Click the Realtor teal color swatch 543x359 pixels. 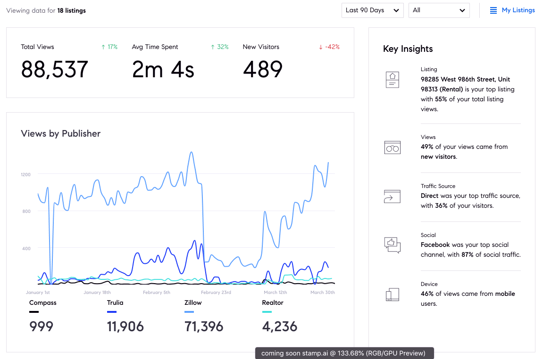click(267, 312)
